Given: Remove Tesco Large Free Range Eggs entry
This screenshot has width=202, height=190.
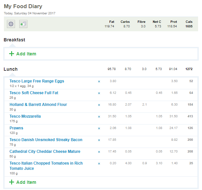Looking at the screenshot, I should click(99, 81).
